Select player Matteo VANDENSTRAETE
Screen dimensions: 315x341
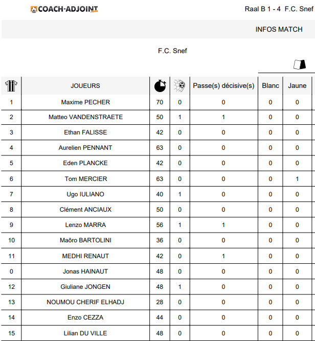coord(85,117)
